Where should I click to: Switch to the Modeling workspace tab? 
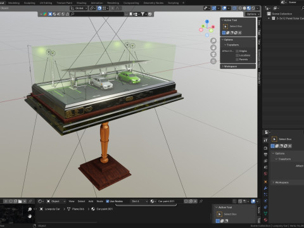[x=14, y=3]
